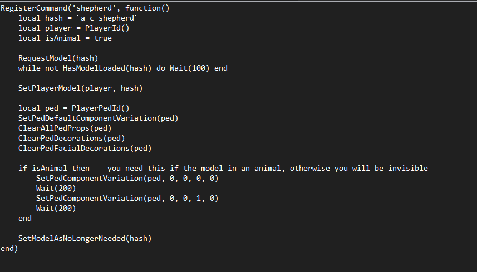477x272 pixels.
Task: Click first SetPedComponentVariation call
Action: click(x=127, y=179)
